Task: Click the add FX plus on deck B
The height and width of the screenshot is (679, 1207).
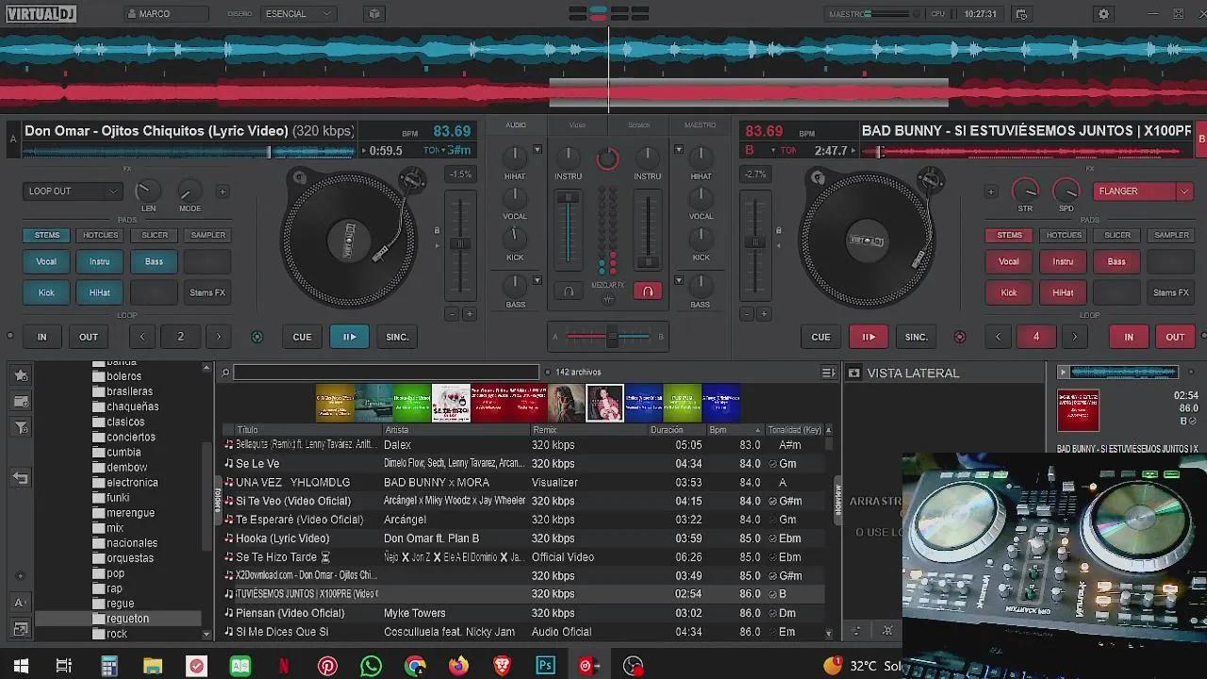Action: [991, 191]
